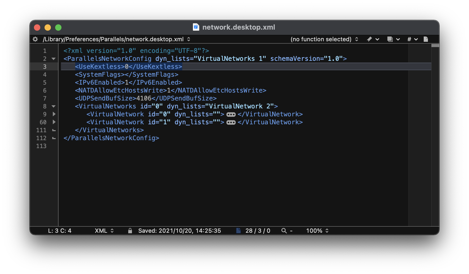Click the "Saved: 2021/10/20, 14:25:35" status text
Viewport: 469px width, 274px height.
pyautogui.click(x=179, y=231)
